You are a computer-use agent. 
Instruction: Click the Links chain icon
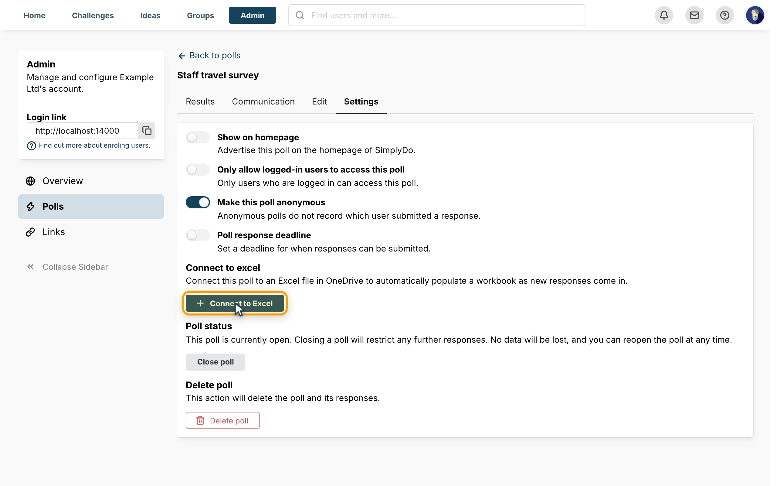click(x=30, y=232)
